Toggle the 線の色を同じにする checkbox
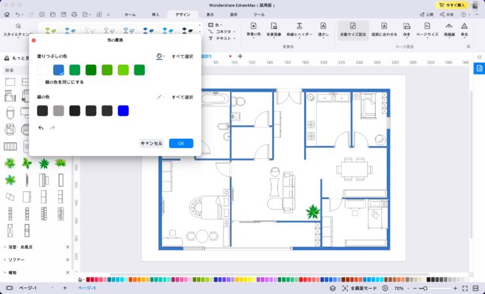This screenshot has height=294, width=485. 41,82
